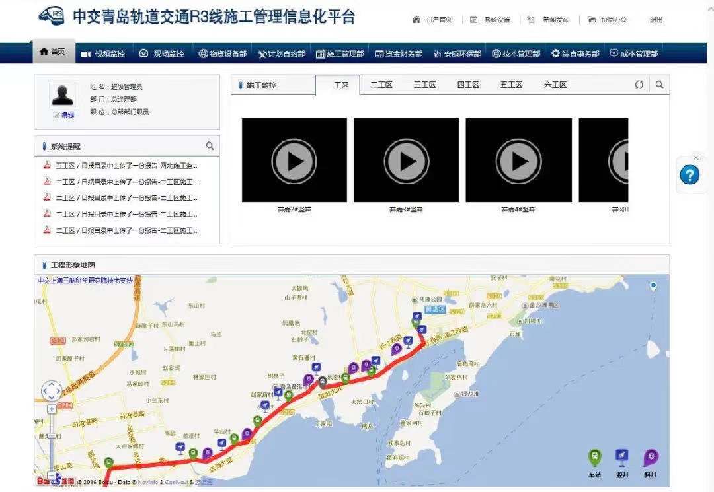Open the 协同办公 collaboration icon
Viewport: 714px width, 492px height.
click(x=592, y=20)
